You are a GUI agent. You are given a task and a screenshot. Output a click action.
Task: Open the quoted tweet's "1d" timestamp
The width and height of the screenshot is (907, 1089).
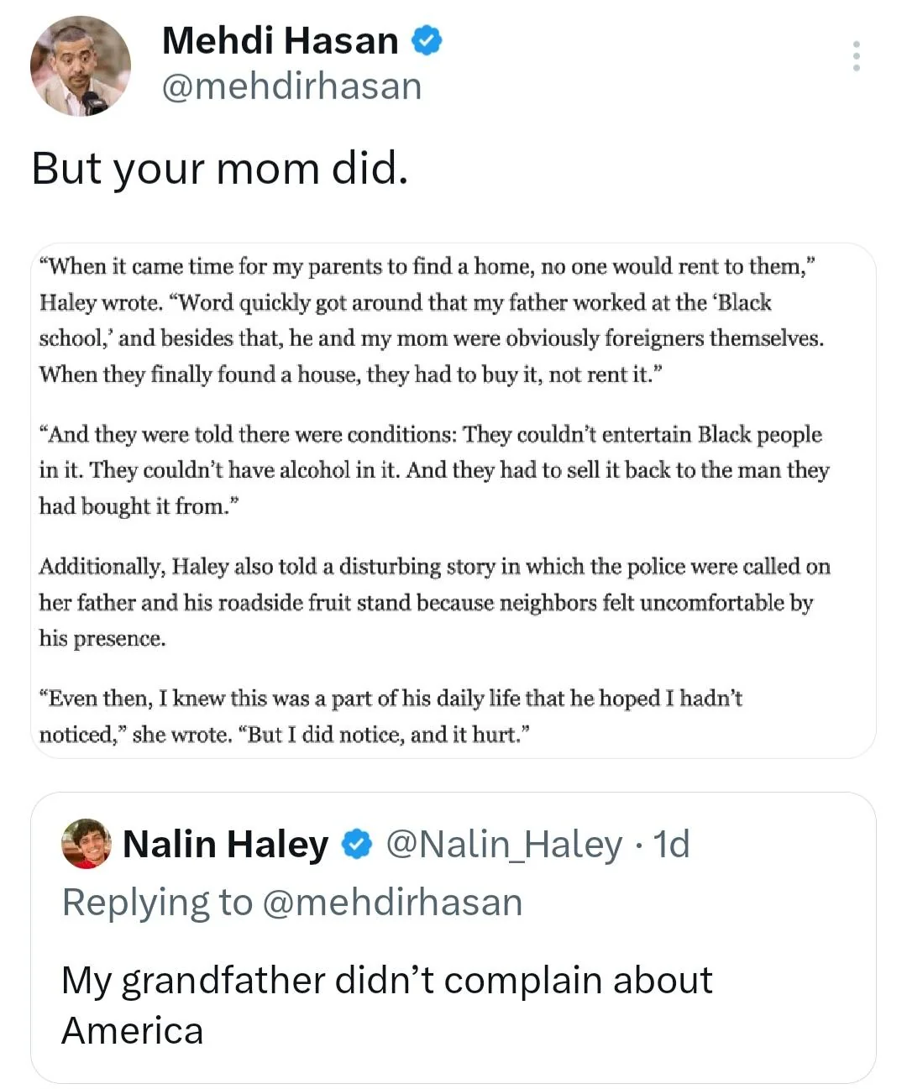click(x=672, y=844)
